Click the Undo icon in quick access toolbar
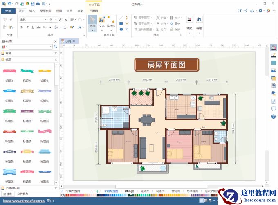The image size is (278, 205). pos(9,4)
